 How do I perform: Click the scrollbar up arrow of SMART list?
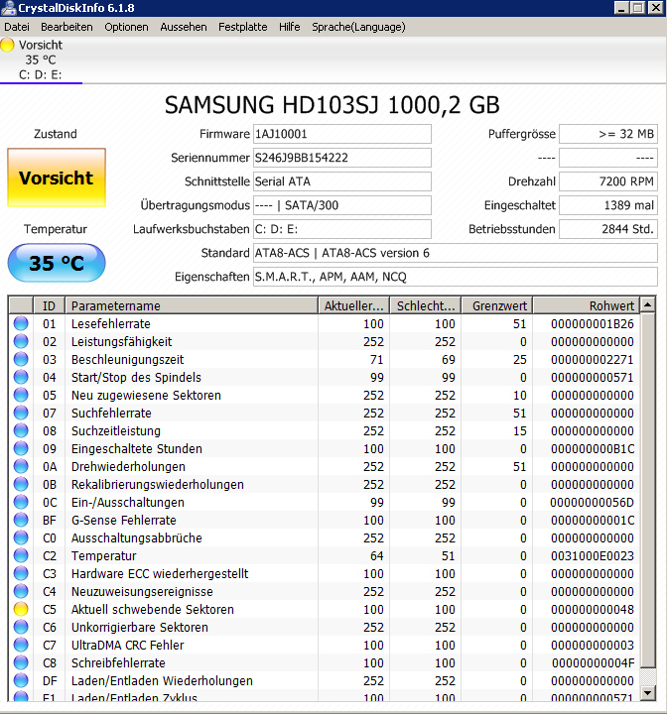point(648,304)
